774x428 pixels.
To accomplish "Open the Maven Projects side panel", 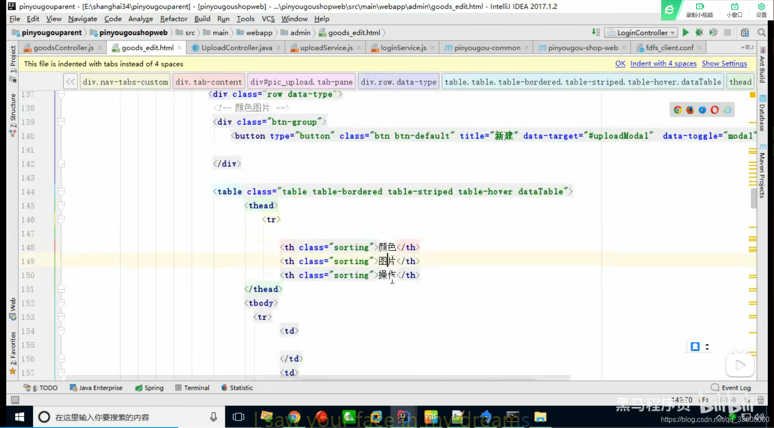I will coord(762,171).
